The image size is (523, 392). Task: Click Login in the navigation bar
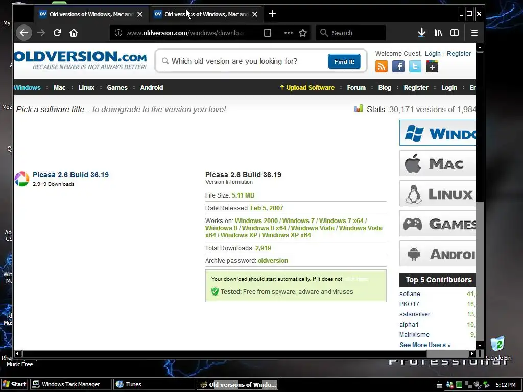tap(449, 88)
